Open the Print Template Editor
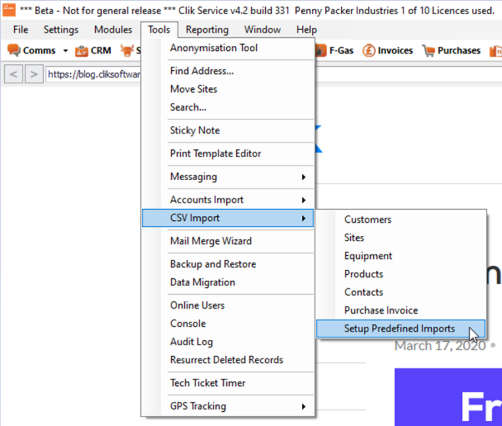The width and height of the screenshot is (502, 426). pyautogui.click(x=216, y=153)
